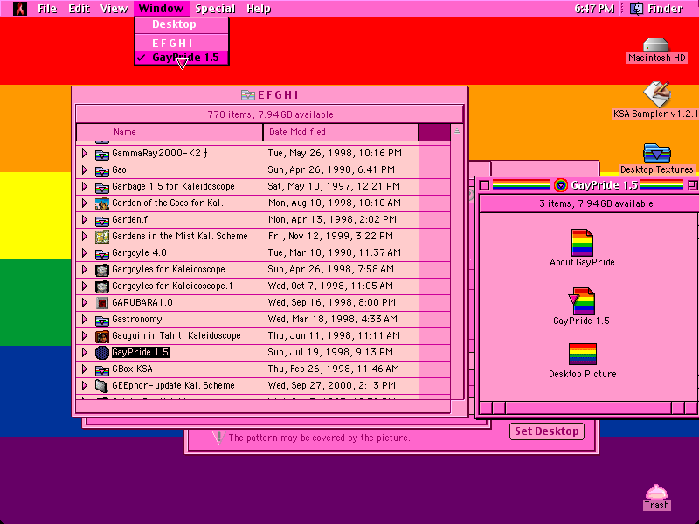This screenshot has width=699, height=524.
Task: Click the folder icon beside Gao
Action: click(102, 170)
